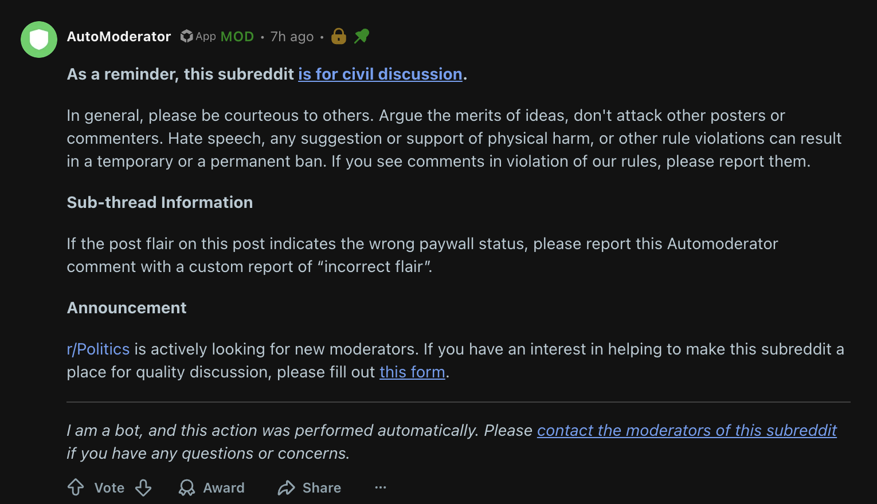877x504 pixels.
Task: Click the 'App' text beside the username
Action: pos(206,37)
